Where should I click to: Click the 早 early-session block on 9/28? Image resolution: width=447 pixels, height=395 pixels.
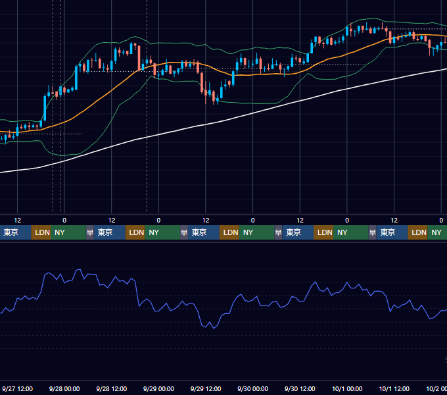(x=90, y=232)
